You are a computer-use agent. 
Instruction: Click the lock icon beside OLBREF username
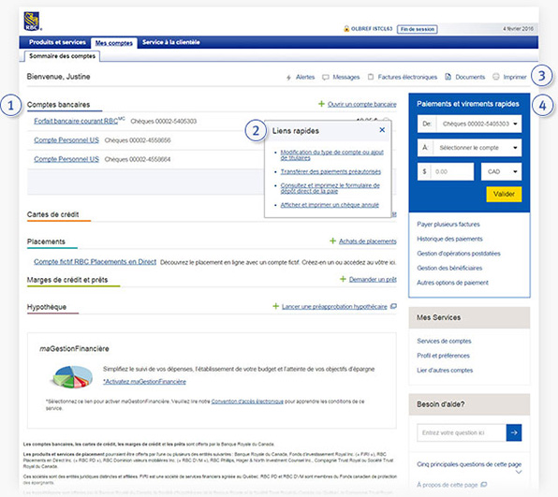[x=346, y=29]
